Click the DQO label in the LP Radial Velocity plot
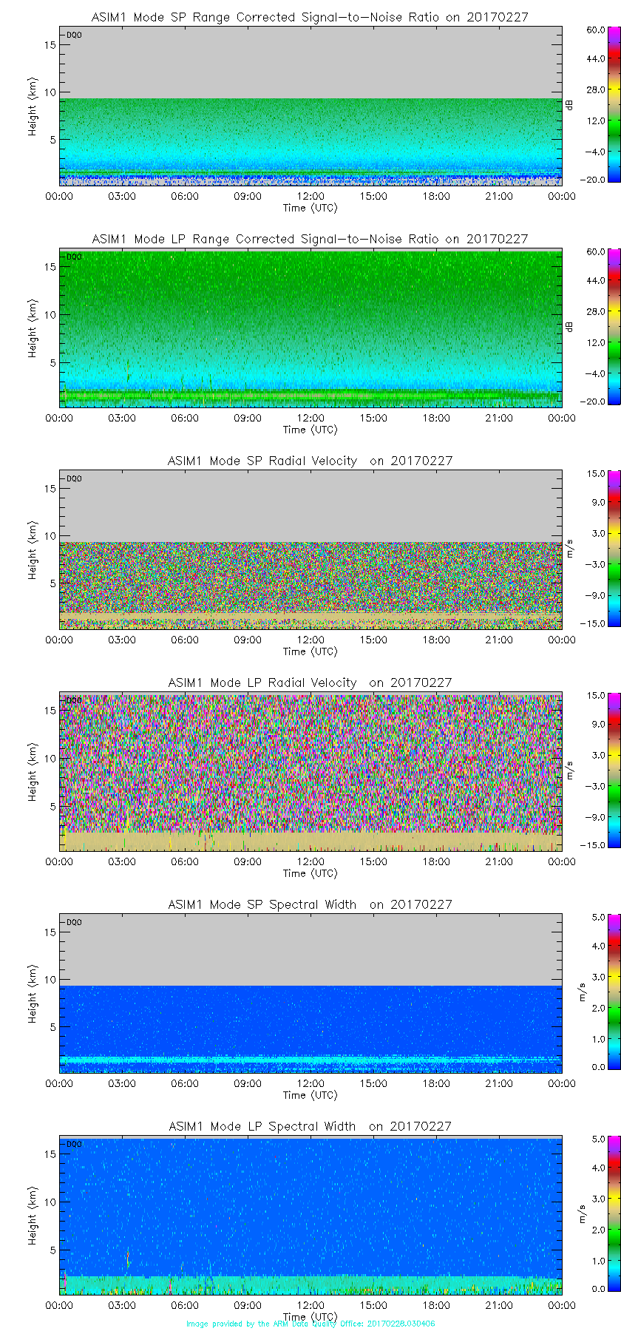This screenshot has height=1331, width=621. 74,700
